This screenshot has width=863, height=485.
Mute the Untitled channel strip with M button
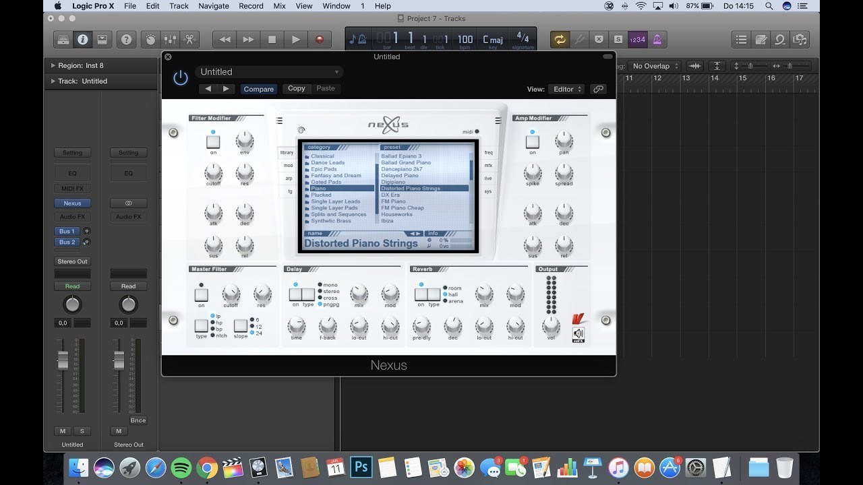point(63,431)
